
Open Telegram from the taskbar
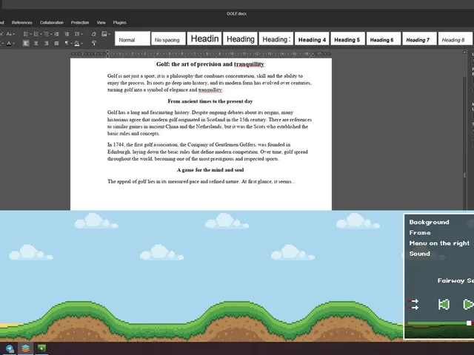pyautogui.click(x=10, y=348)
